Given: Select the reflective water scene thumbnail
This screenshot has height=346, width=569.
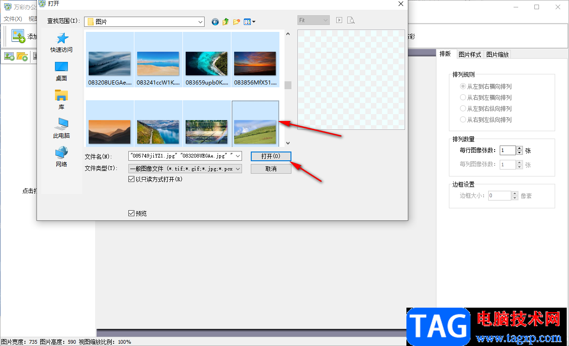Looking at the screenshot, I should [206, 124].
